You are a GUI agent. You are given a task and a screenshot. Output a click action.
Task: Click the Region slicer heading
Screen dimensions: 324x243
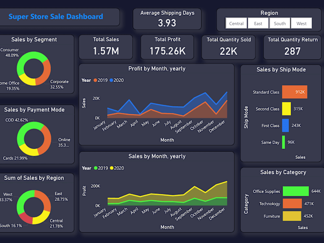point(269,13)
